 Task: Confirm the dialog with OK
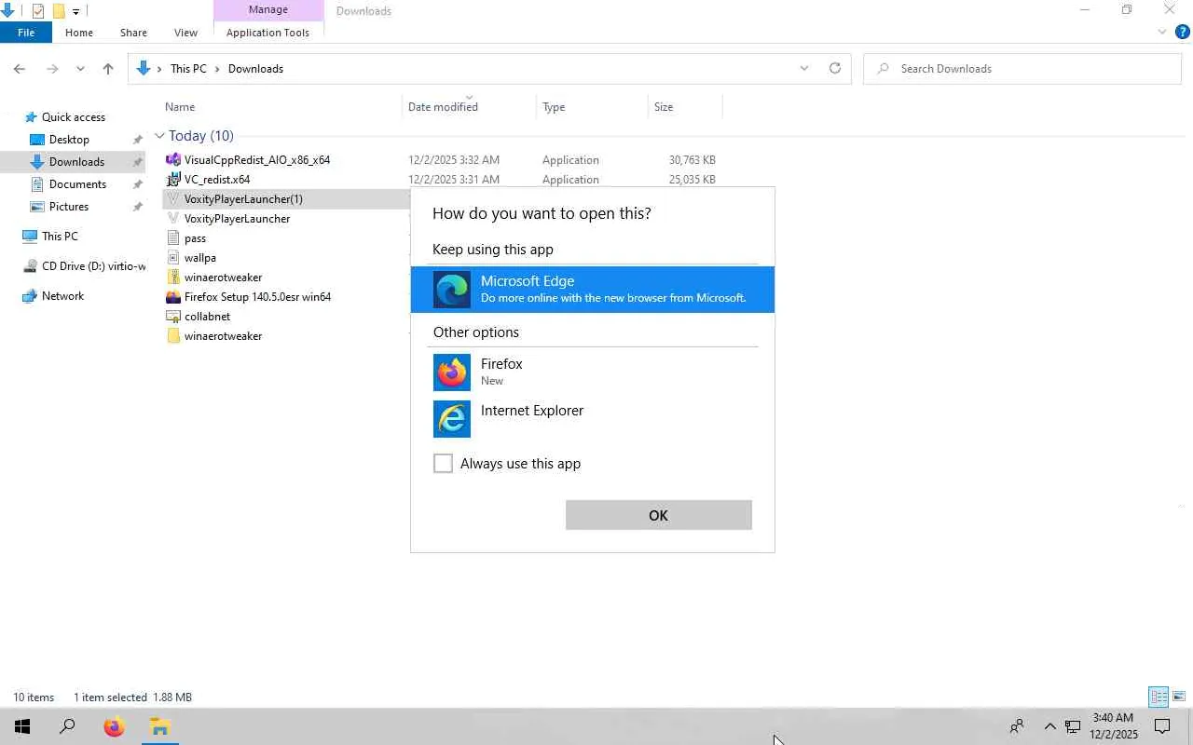659,516
